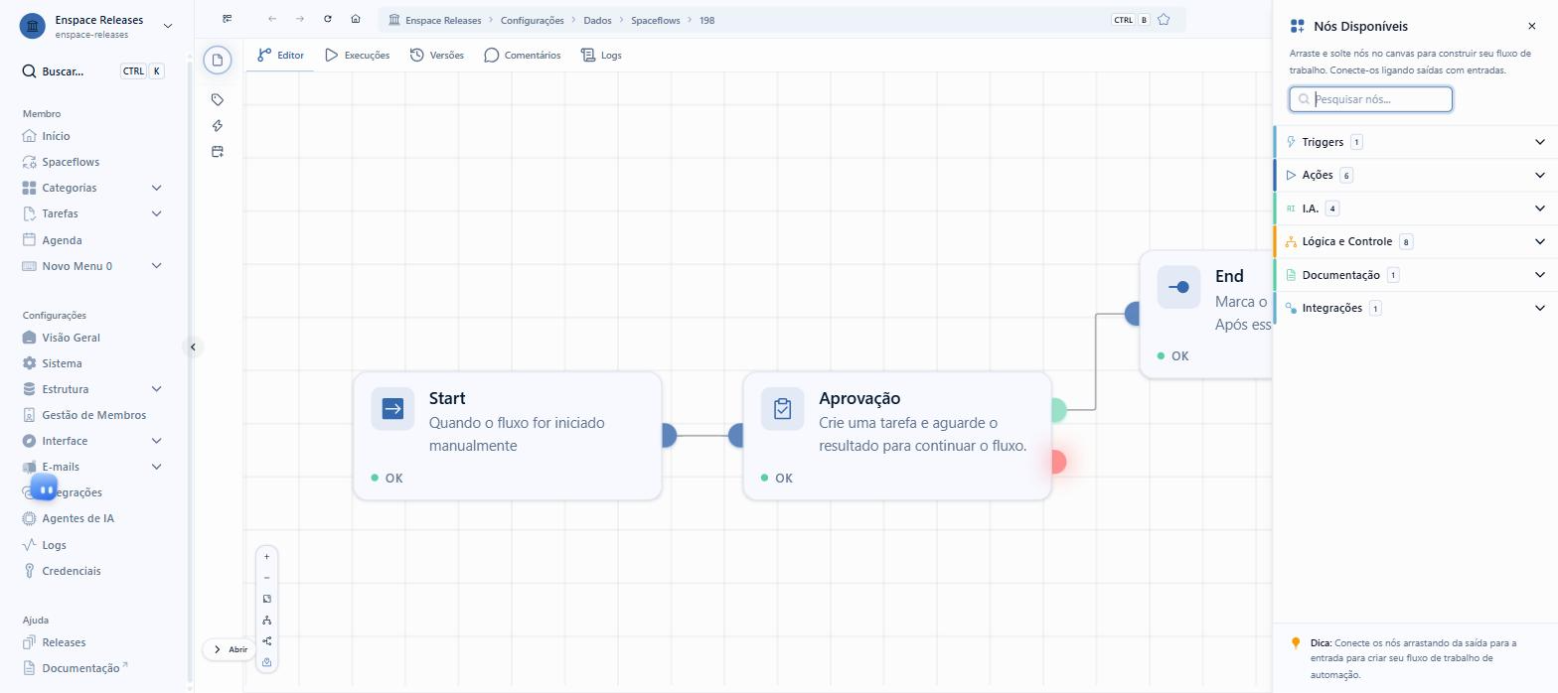Screen dimensions: 1558x693
Task: Click the green approval output connector
Action: click(1057, 409)
